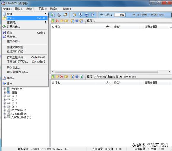Click the gear icon in lower pane toolbar
Image resolution: width=172 pixels, height=151 pixels.
pyautogui.click(x=77, y=77)
